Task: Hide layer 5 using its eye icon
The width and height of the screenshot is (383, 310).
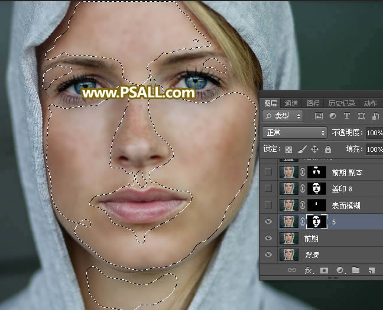Action: pos(269,221)
